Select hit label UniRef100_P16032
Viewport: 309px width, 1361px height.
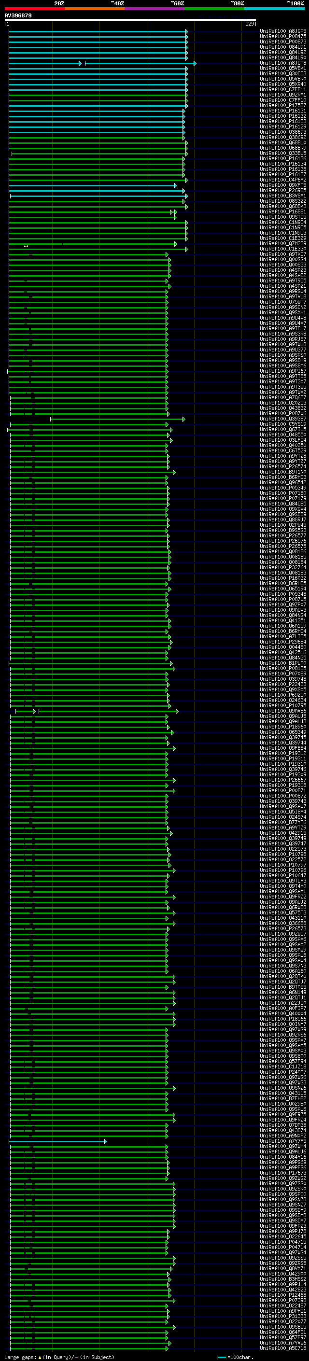pyautogui.click(x=282, y=578)
